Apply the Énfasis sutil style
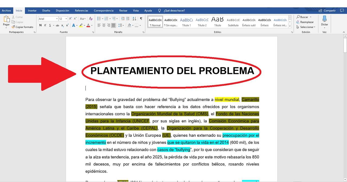This screenshot has width=347, height=182. [249, 22]
